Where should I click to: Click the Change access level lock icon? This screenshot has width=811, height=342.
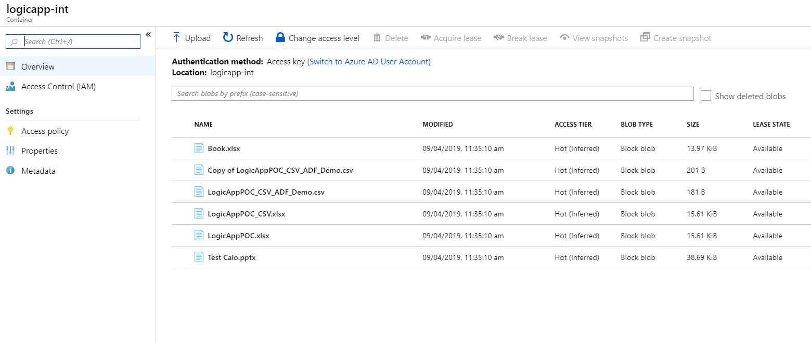tap(280, 37)
